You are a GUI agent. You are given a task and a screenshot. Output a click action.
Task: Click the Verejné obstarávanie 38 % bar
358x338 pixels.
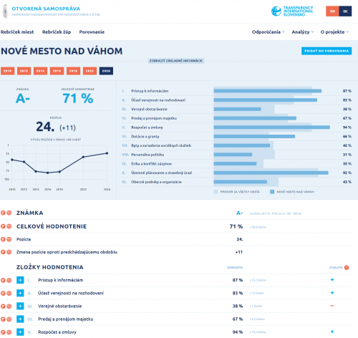point(237,109)
